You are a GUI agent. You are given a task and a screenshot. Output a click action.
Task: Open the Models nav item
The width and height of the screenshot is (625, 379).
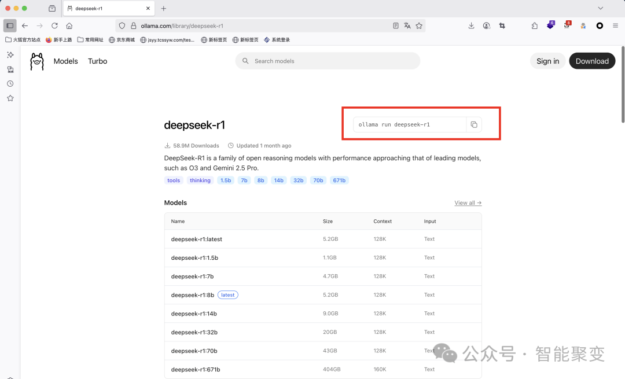(x=66, y=61)
